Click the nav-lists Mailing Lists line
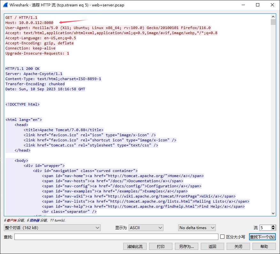The image size is (280, 254). 146,201
